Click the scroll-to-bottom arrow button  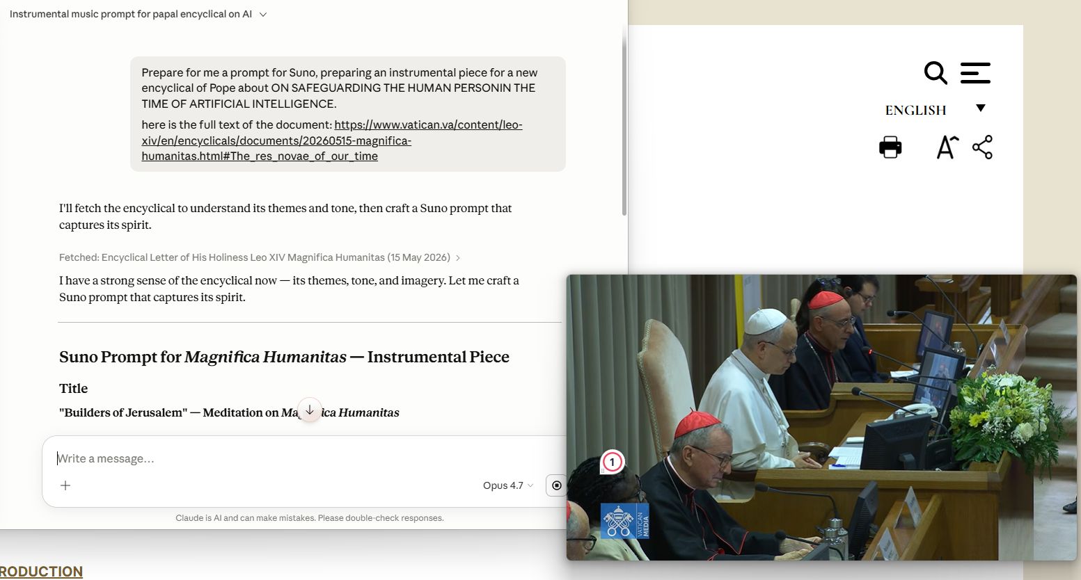pos(310,410)
